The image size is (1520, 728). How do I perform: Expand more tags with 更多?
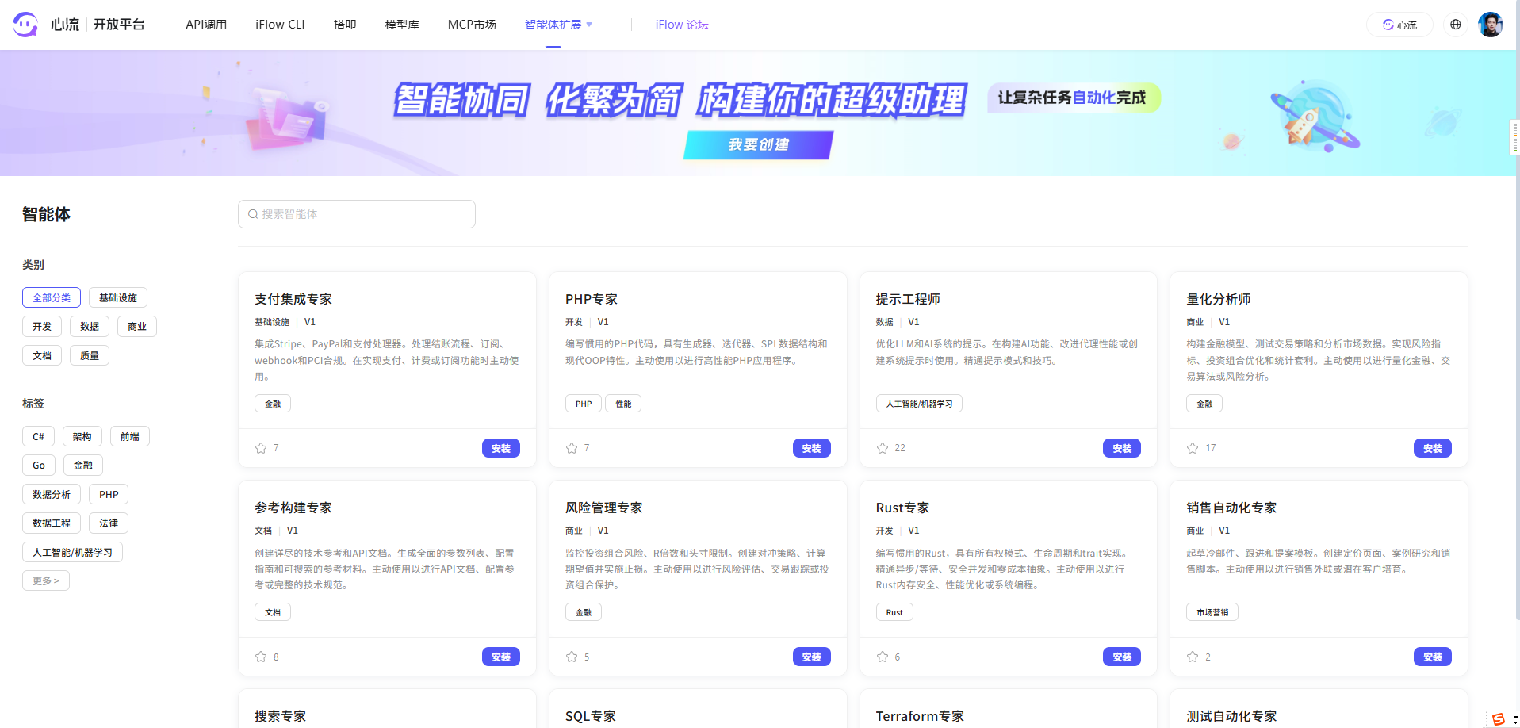(x=46, y=580)
